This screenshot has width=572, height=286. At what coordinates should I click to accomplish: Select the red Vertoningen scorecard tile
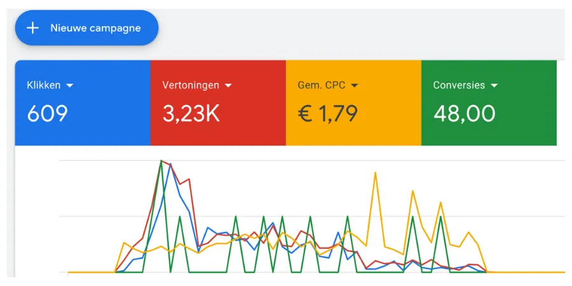218,103
